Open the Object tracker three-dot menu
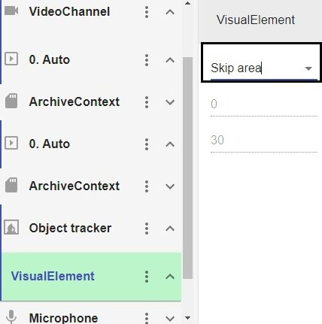The width and height of the screenshot is (322, 324). [x=147, y=229]
